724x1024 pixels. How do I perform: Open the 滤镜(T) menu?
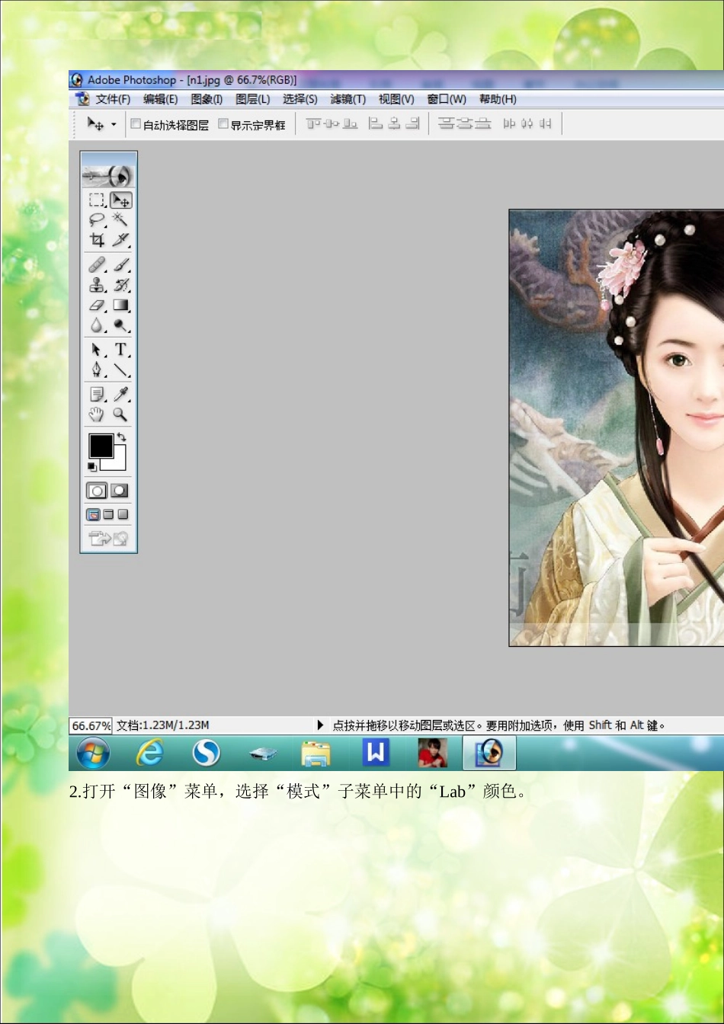click(x=348, y=99)
